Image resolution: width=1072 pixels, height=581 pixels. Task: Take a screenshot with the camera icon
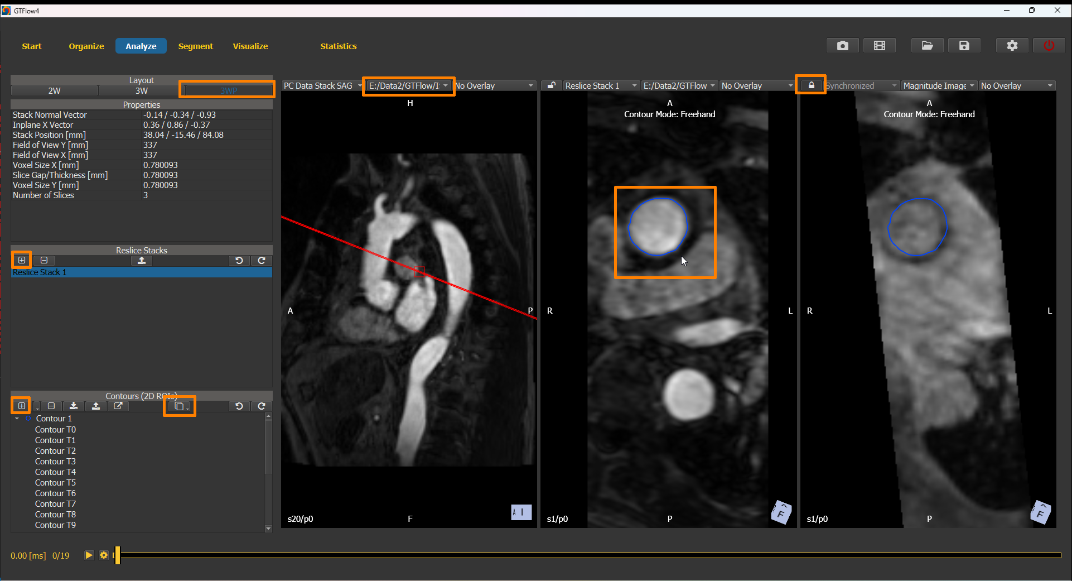point(842,46)
